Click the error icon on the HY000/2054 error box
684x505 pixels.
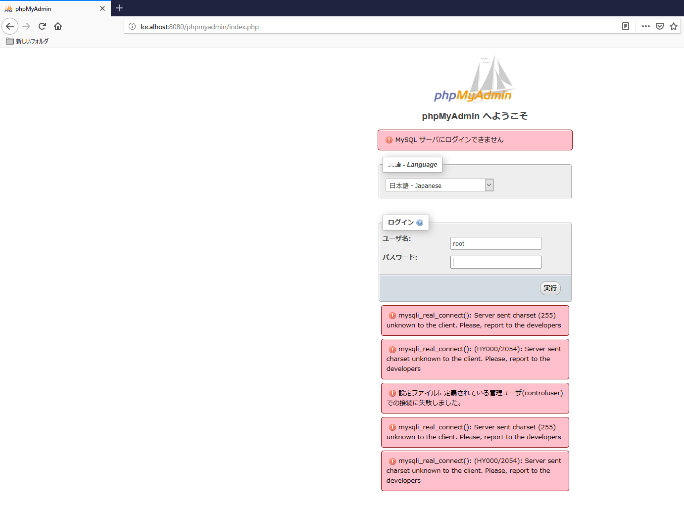tap(392, 349)
